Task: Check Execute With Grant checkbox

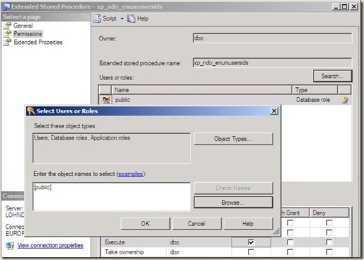Action: click(290, 242)
